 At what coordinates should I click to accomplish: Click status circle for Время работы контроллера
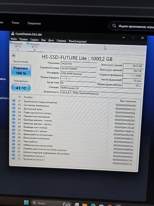click(x=14, y=134)
